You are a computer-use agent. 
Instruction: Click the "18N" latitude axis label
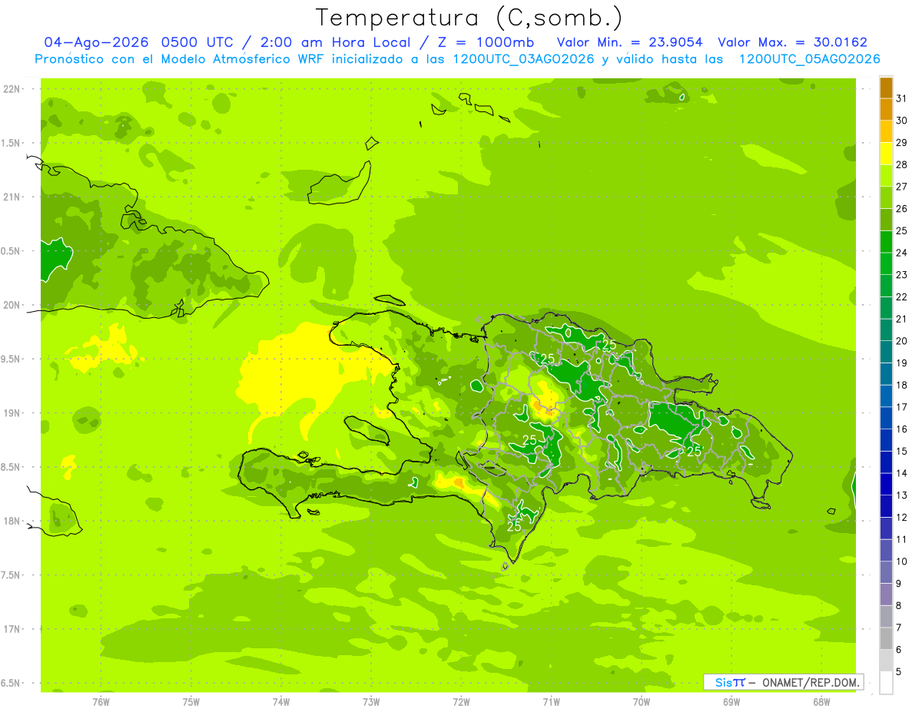12,521
